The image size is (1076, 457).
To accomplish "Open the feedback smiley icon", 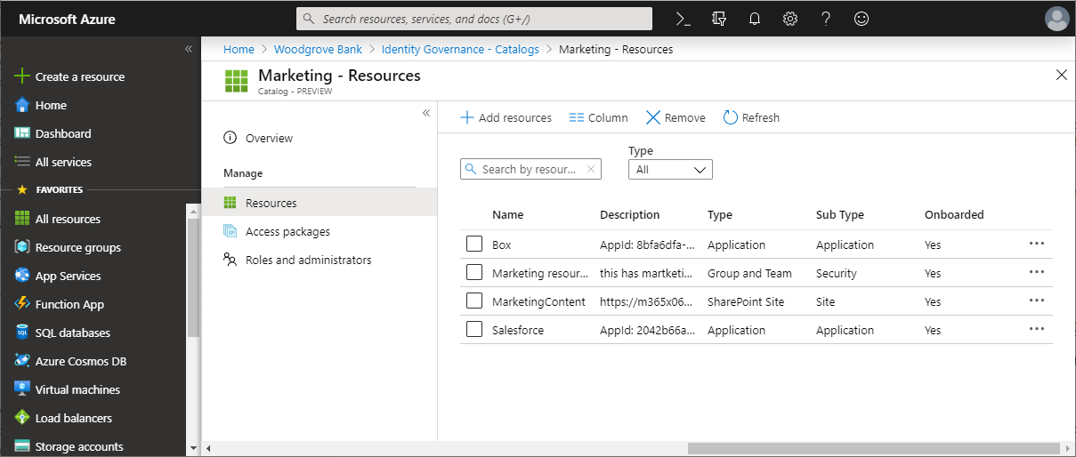I will [861, 19].
